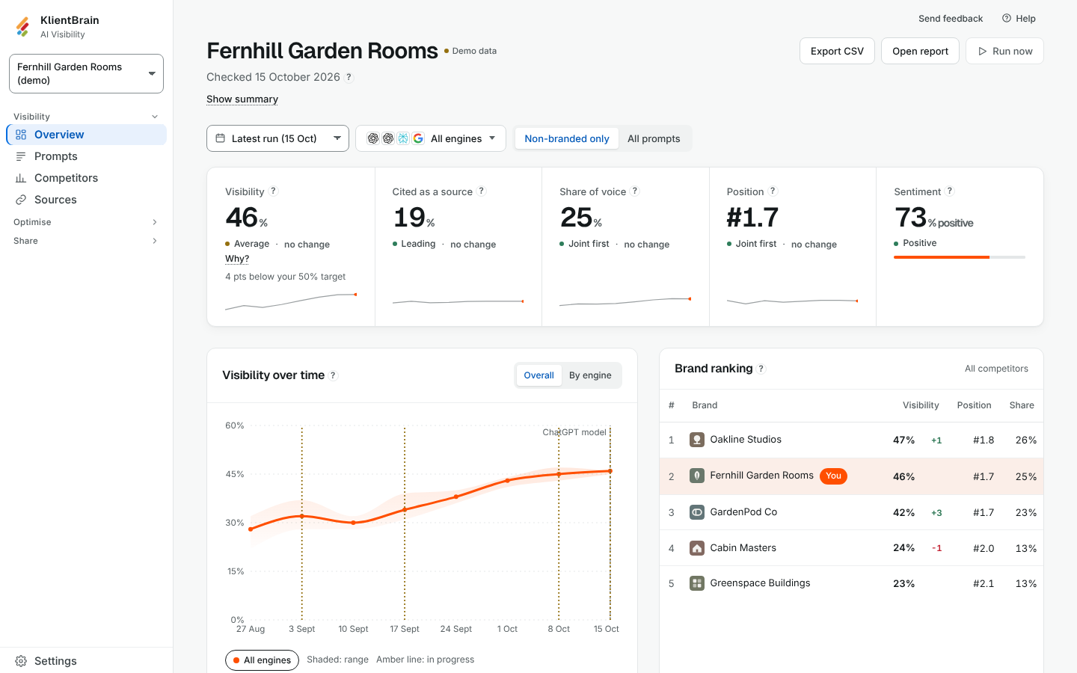Screen dimensions: 1077x673
Task: Click the Greenspace Buildings brand logo
Action: point(697,583)
